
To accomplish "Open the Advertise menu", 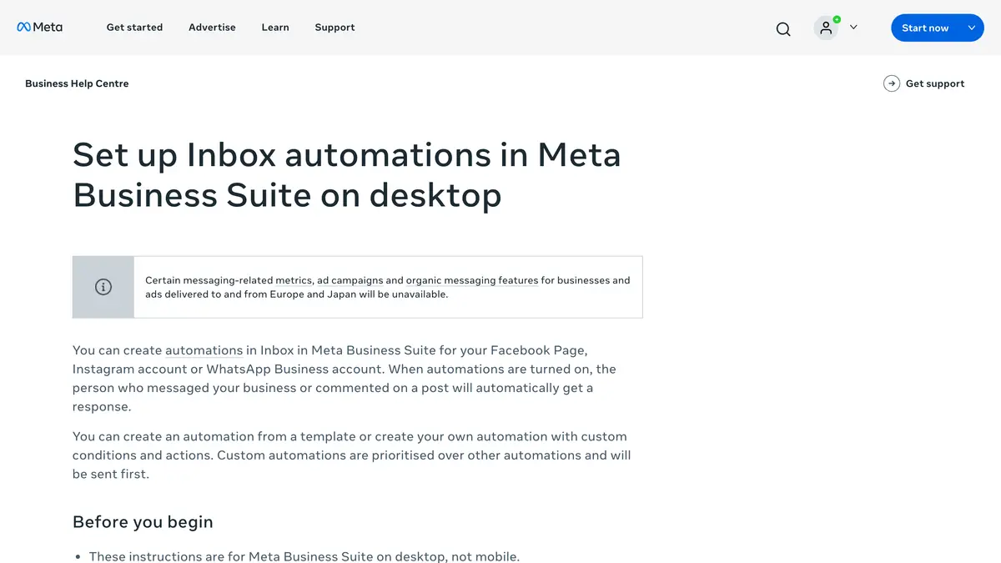I will pos(212,28).
